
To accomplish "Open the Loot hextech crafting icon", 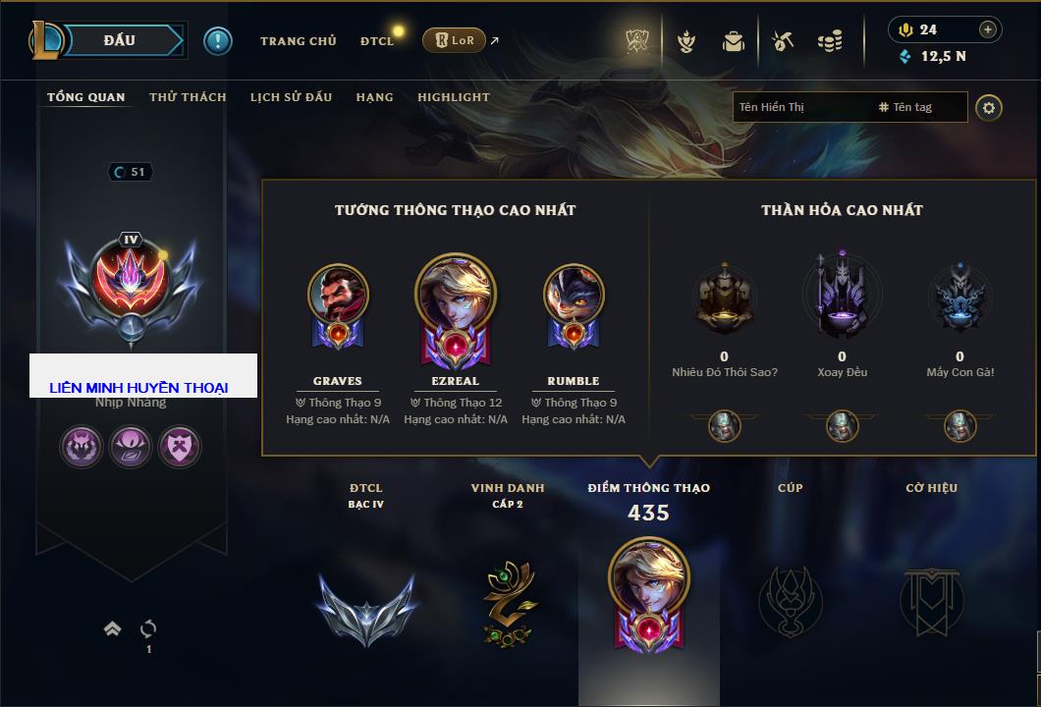I will [783, 41].
